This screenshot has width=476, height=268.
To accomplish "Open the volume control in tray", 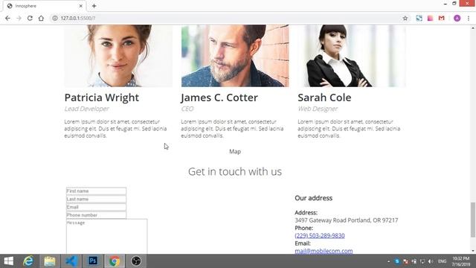I will coord(431,261).
